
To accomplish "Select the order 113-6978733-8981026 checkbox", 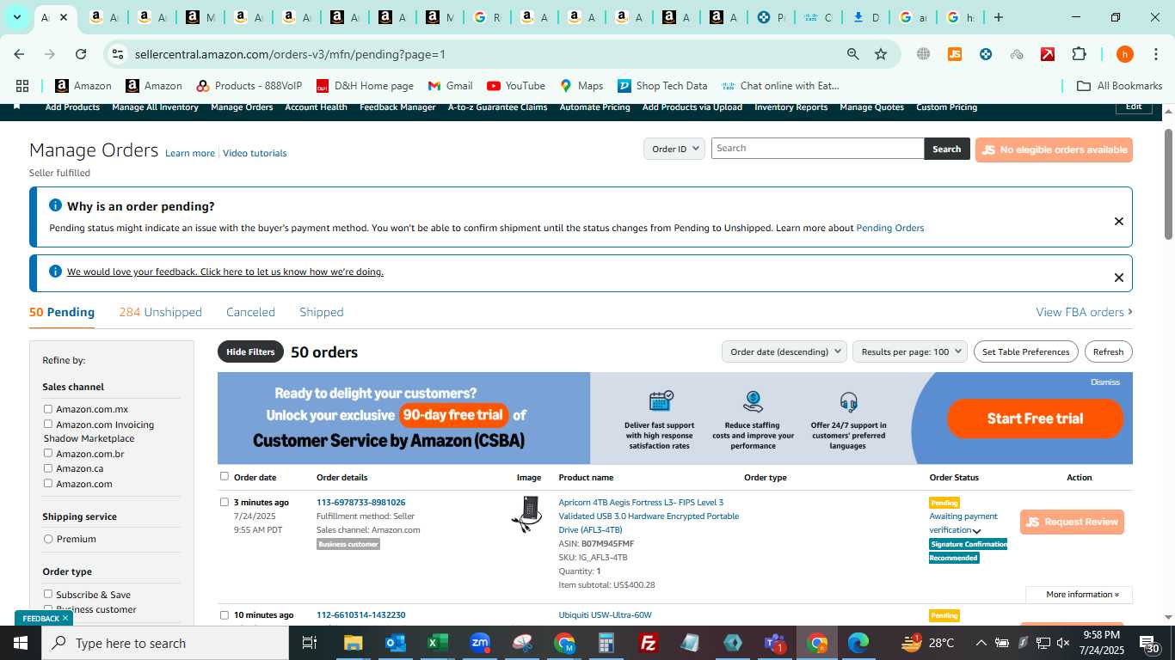I will (x=225, y=502).
